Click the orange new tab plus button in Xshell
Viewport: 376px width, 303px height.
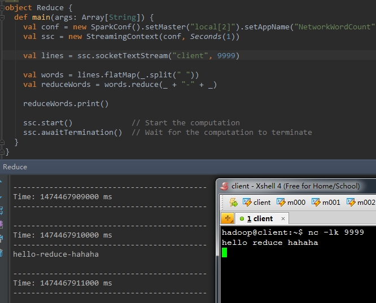coord(228,218)
